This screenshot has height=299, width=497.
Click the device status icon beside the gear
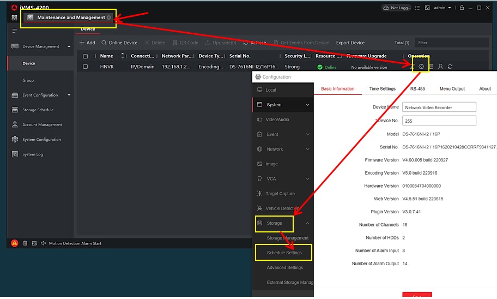coord(431,67)
